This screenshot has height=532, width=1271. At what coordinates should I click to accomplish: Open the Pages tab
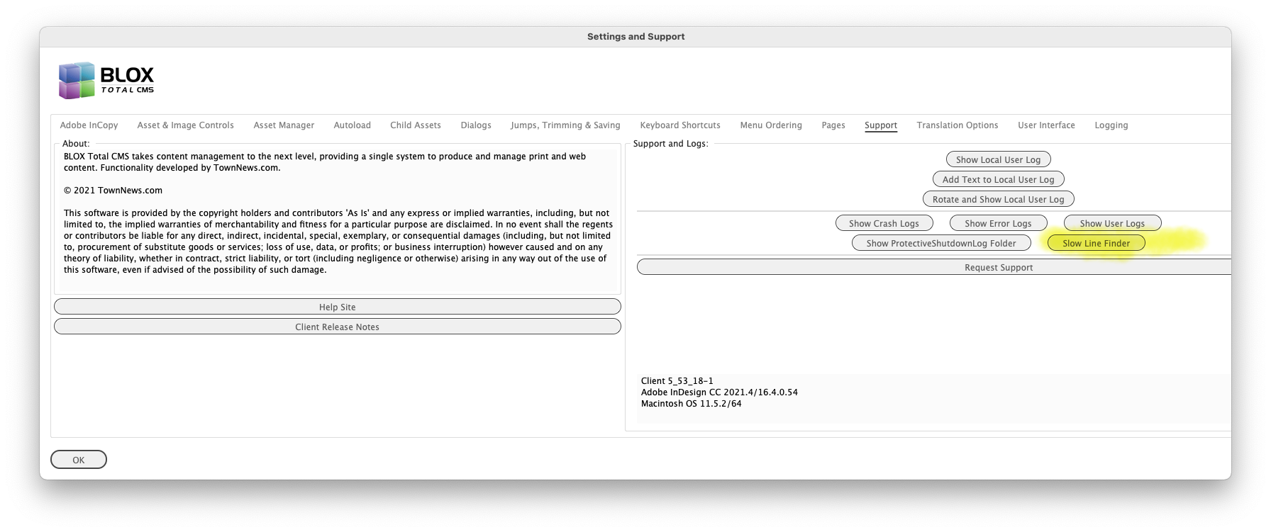coord(833,125)
